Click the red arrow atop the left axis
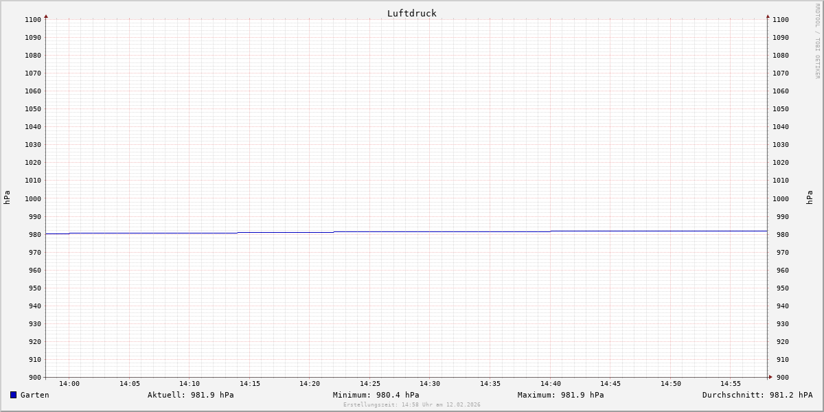 point(46,16)
